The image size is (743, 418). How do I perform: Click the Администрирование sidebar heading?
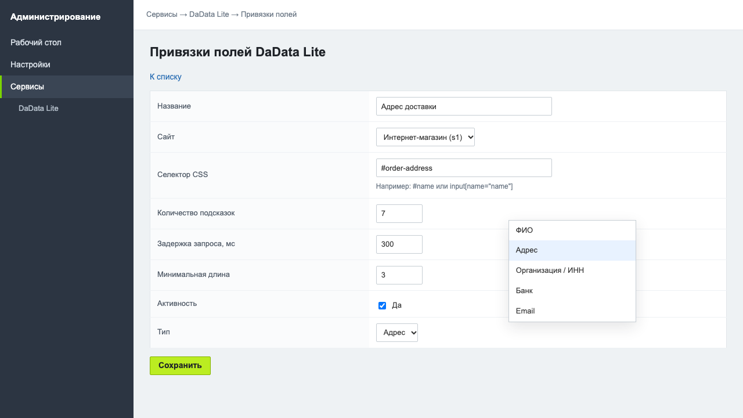tap(56, 17)
